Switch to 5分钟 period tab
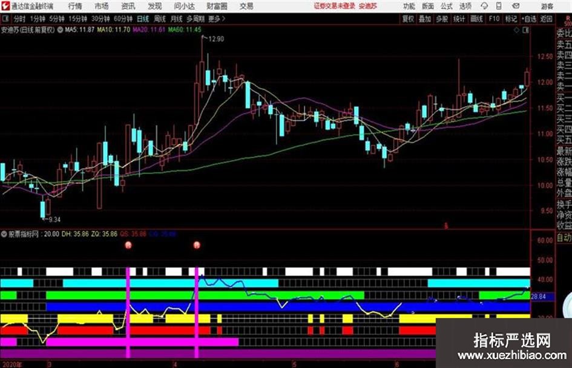Viewport: 572px width, 368px height. coord(56,19)
